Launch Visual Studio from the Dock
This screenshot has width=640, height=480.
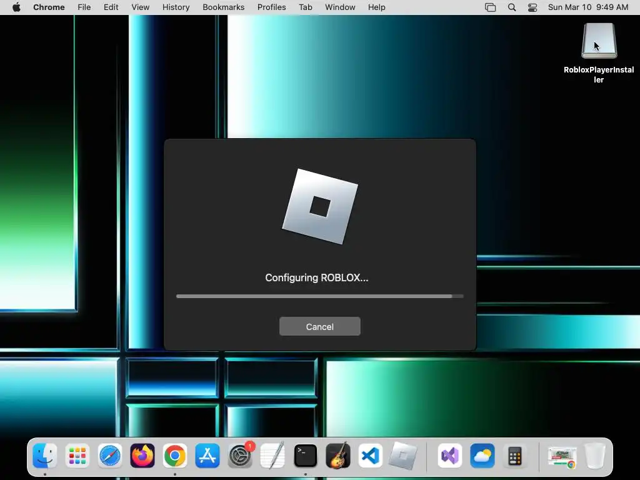450,456
